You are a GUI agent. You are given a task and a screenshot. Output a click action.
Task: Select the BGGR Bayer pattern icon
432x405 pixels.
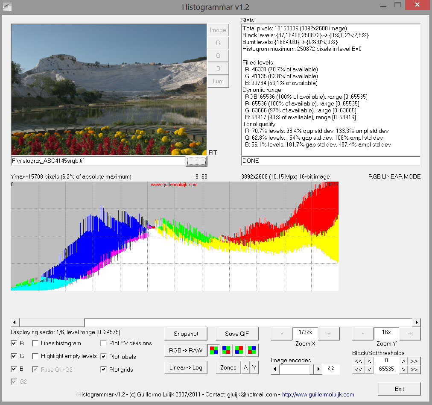(x=226, y=350)
